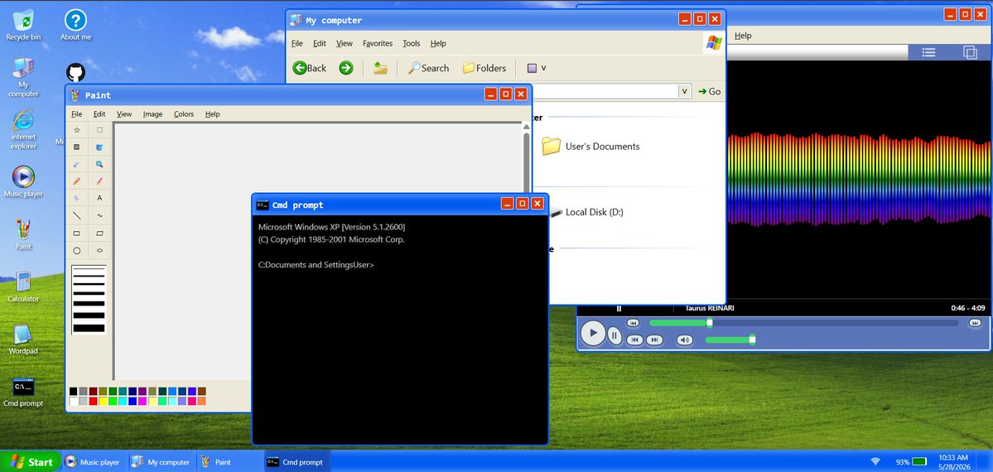Choose the Eraser tool in Paint

point(77,147)
